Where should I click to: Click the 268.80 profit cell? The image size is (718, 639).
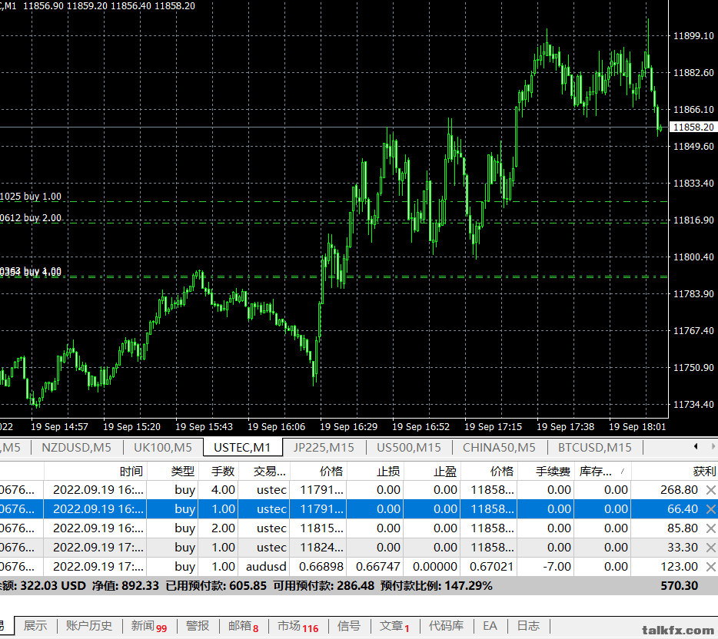(x=679, y=490)
